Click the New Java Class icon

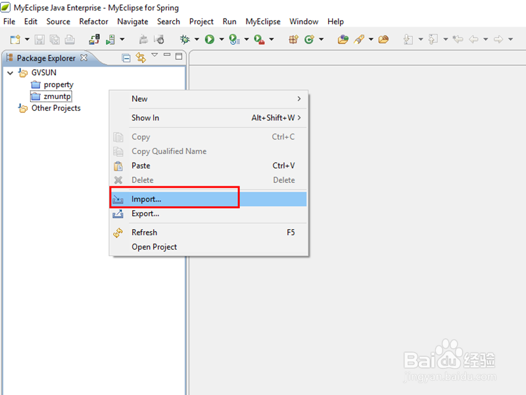[309, 39]
